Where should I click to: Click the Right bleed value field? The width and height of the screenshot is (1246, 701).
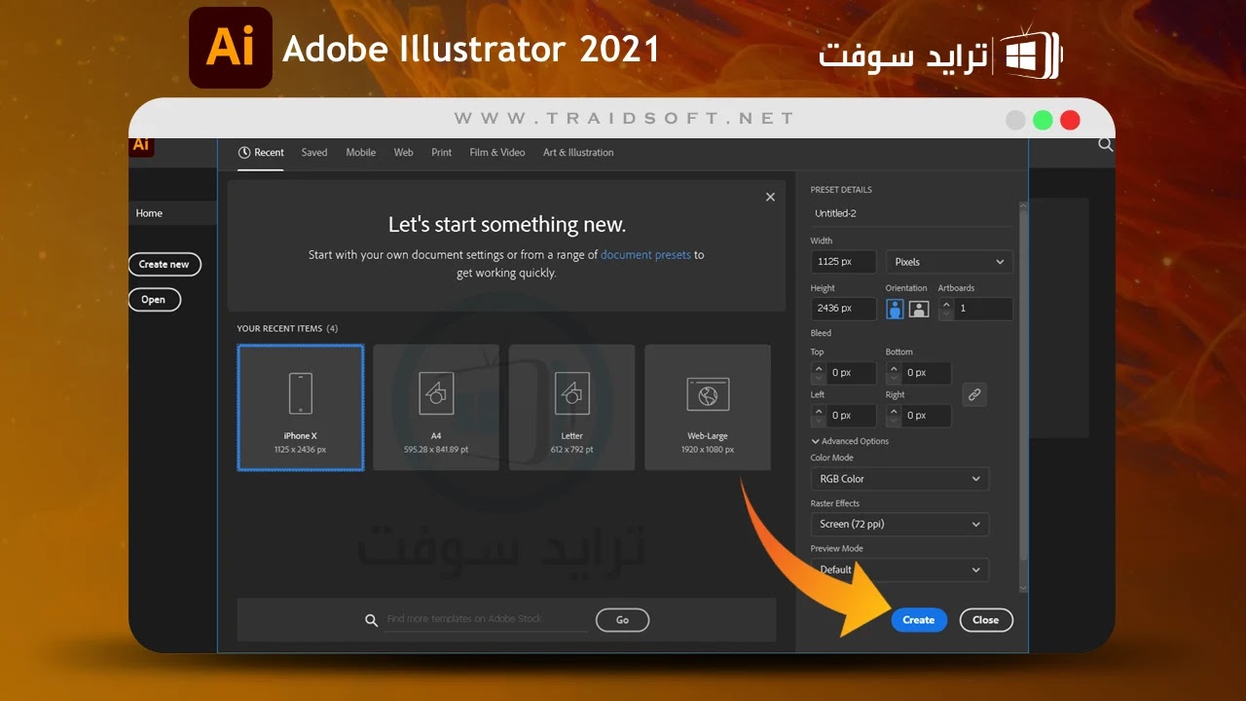926,416
